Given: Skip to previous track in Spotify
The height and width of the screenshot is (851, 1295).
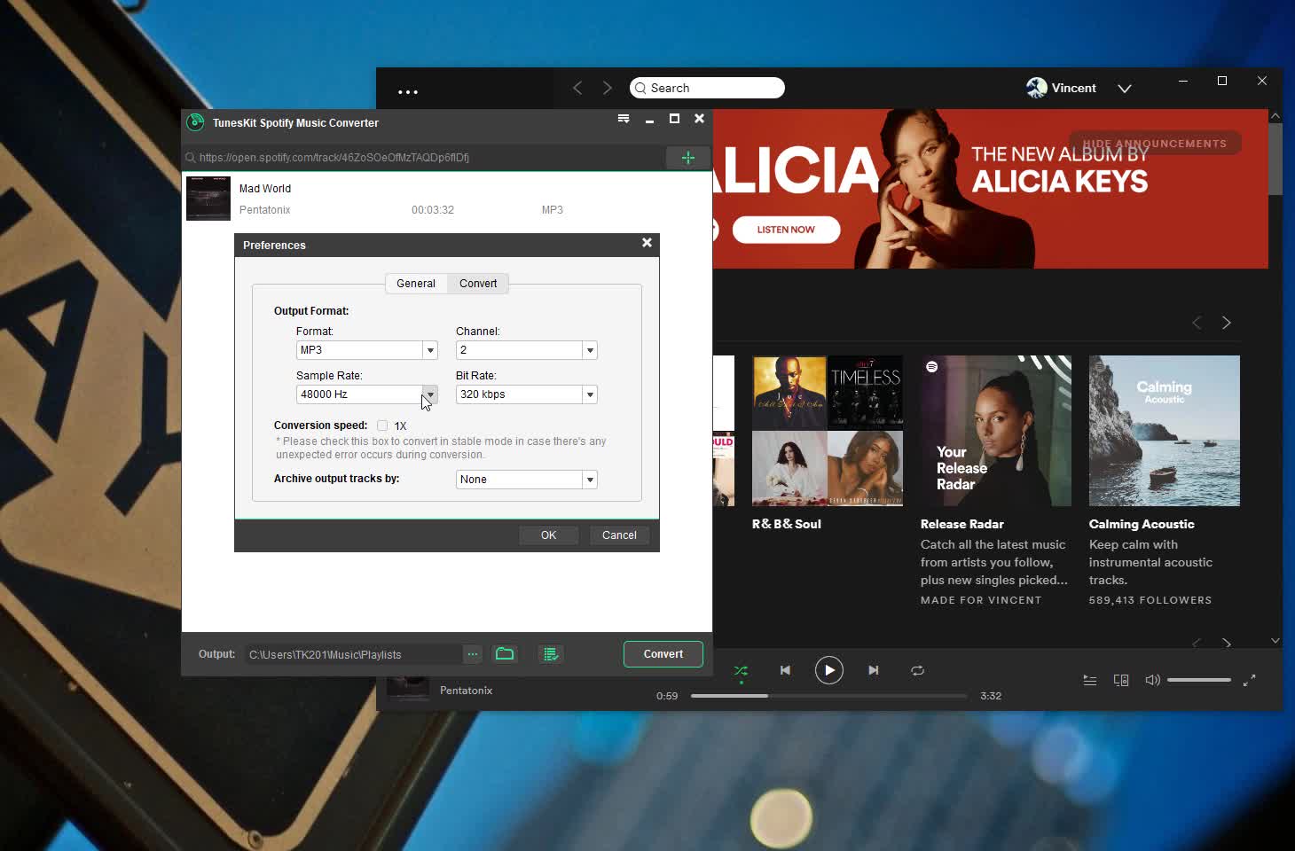Looking at the screenshot, I should [785, 670].
